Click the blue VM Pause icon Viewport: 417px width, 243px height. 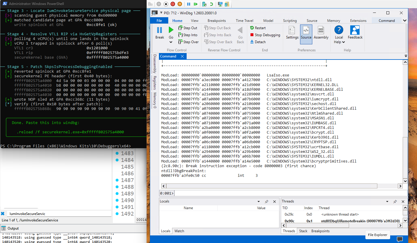click(189, 4)
